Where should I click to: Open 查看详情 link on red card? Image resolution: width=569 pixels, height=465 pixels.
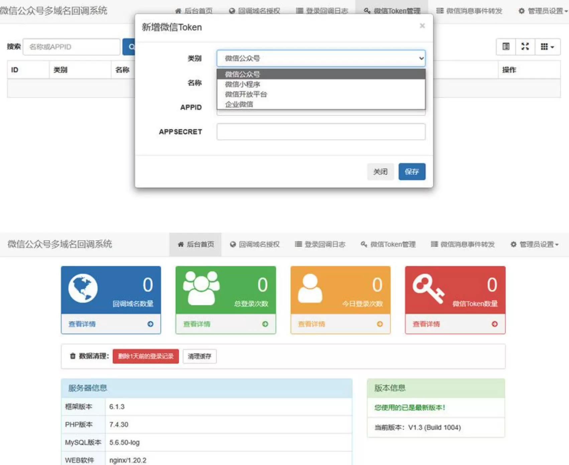tap(426, 324)
